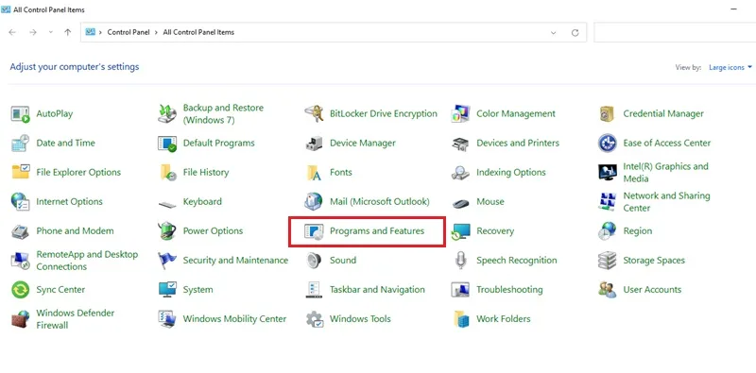Click the Up one level arrow
Viewport: 756px width, 373px height.
click(67, 32)
